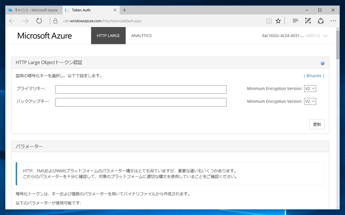This screenshot has height=215, width=345.
Task: Click text 固有の暗号化キーを選択し、以下で設定します。
Action: pos(59,76)
